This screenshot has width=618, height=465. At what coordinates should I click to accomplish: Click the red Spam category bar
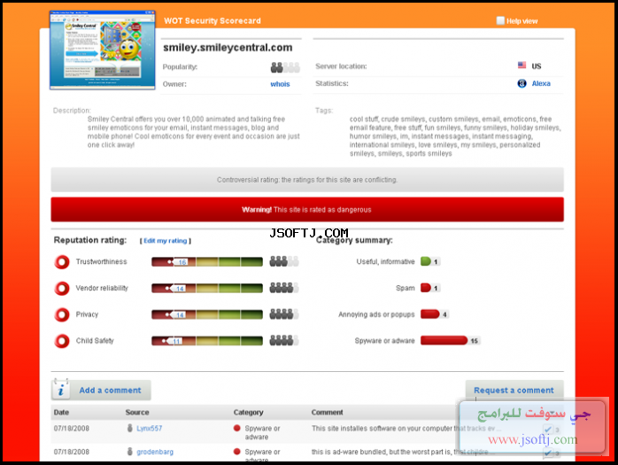[x=426, y=288]
